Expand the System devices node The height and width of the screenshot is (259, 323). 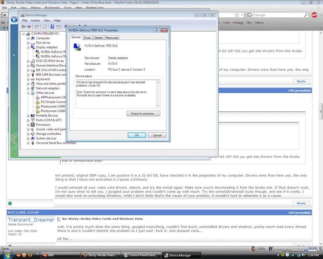[x=28, y=138]
